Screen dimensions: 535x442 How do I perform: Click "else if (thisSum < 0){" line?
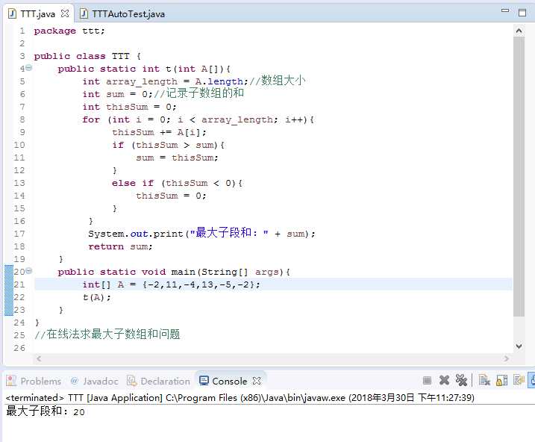(x=177, y=183)
